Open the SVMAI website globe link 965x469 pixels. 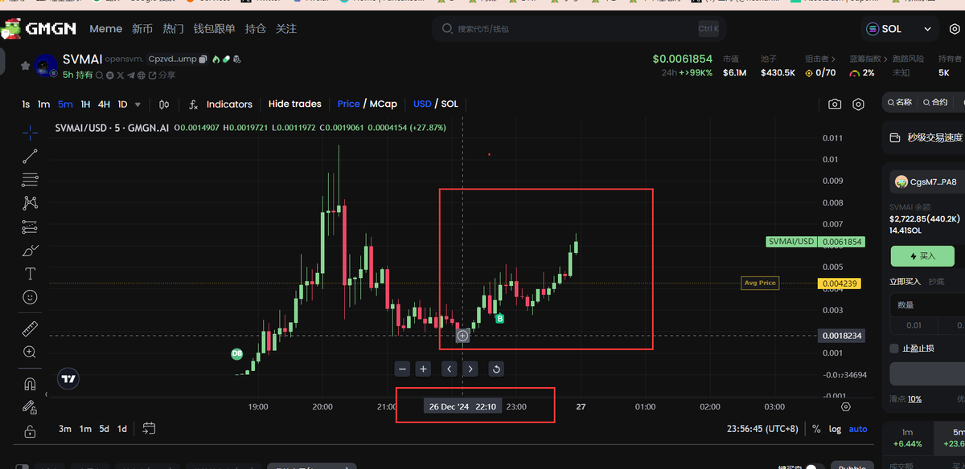[x=142, y=75]
